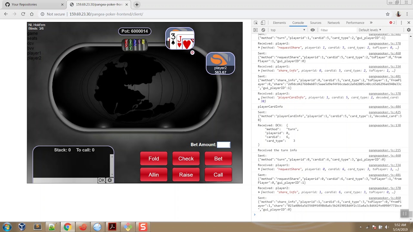Open pangeapoker.js:215 source link
The width and height of the screenshot is (413, 232).
pos(385,150)
